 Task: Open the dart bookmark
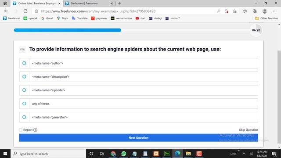coord(140,18)
